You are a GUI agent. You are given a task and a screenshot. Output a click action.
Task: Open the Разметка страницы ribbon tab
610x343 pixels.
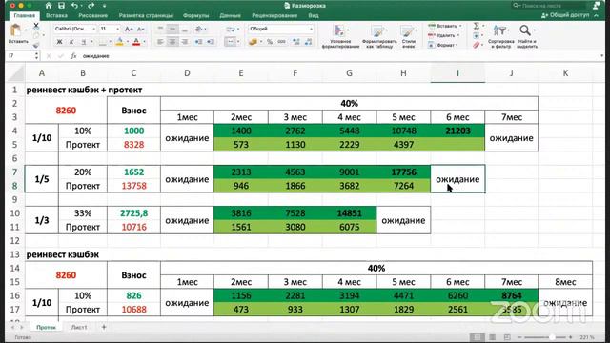(145, 15)
